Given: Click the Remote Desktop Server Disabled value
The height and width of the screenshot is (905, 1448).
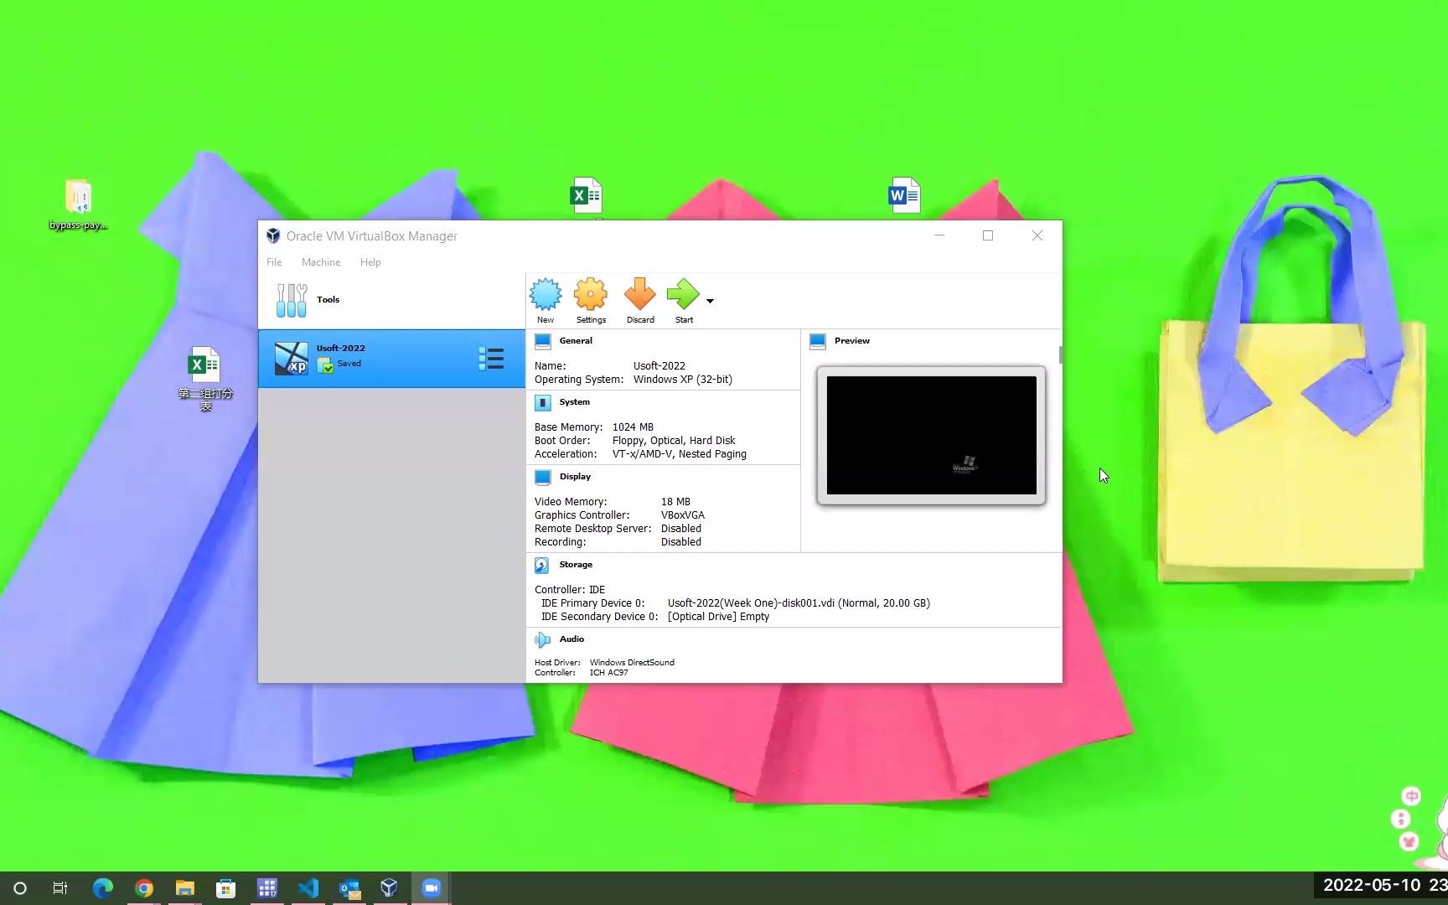Looking at the screenshot, I should click(680, 529).
